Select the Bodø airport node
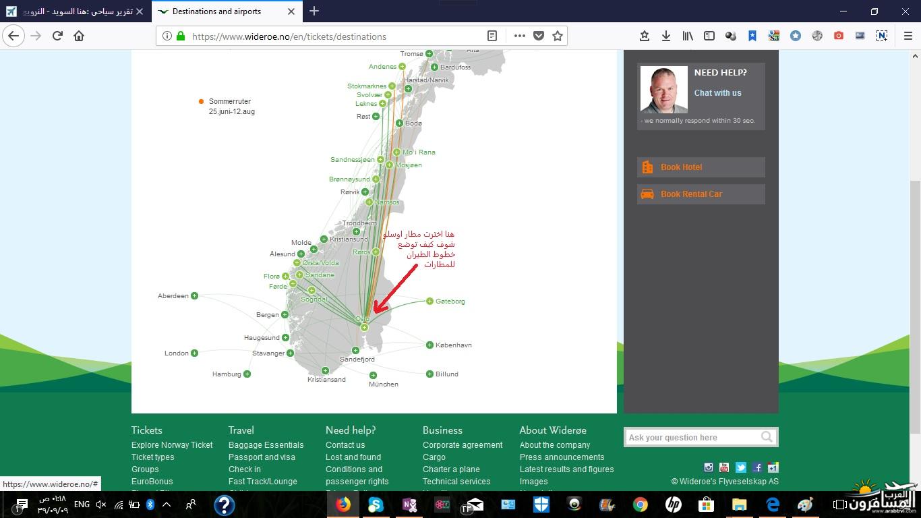 pyautogui.click(x=399, y=123)
